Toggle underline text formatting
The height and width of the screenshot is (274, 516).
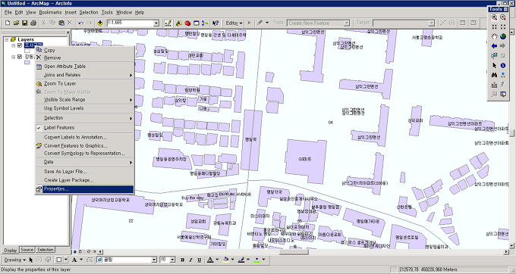coord(199,260)
